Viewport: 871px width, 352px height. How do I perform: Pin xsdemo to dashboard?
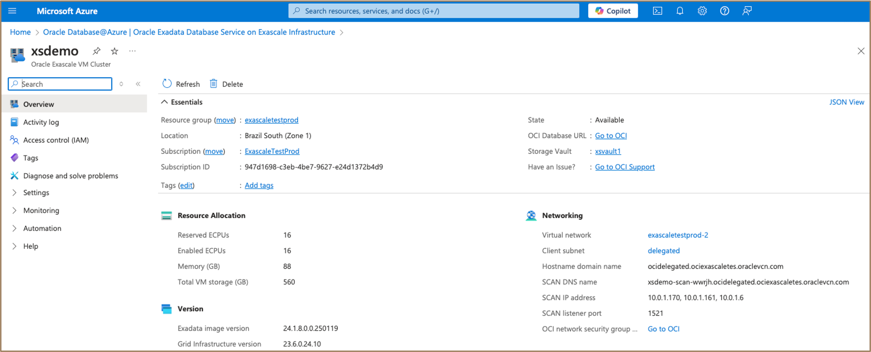coord(96,51)
